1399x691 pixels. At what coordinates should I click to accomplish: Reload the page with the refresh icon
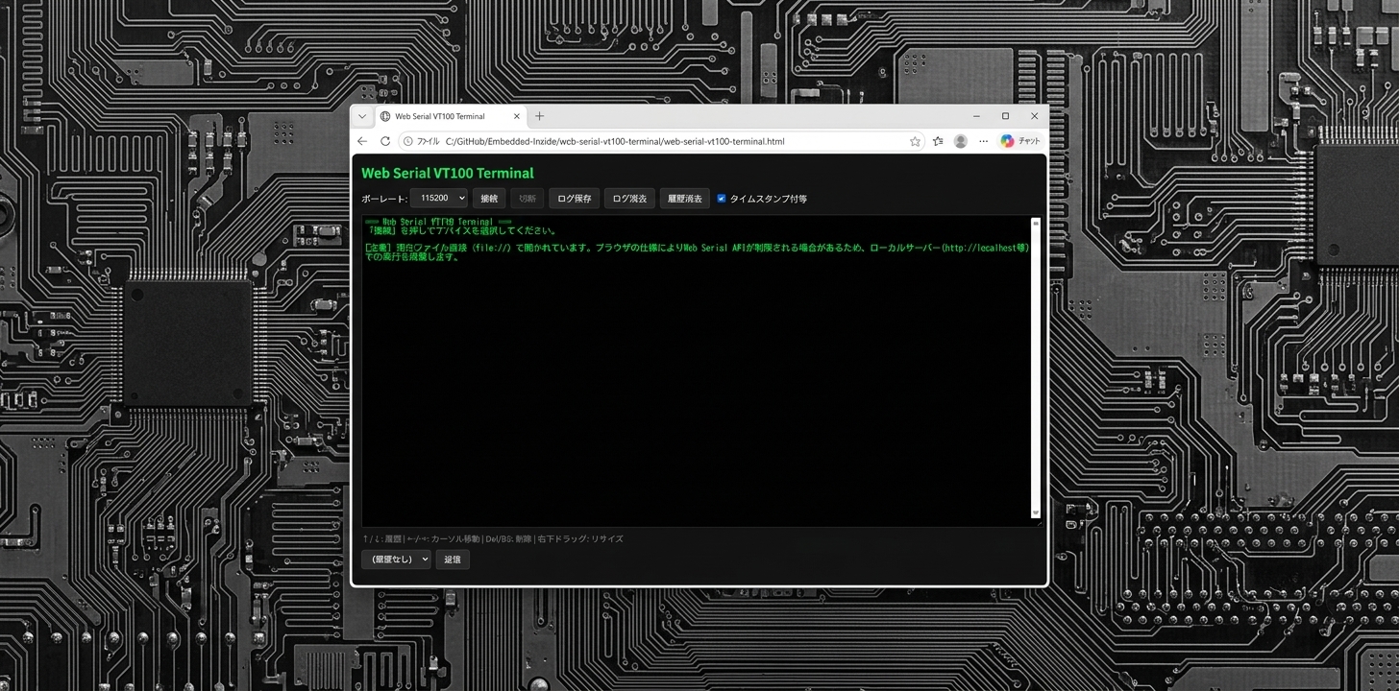[x=385, y=141]
